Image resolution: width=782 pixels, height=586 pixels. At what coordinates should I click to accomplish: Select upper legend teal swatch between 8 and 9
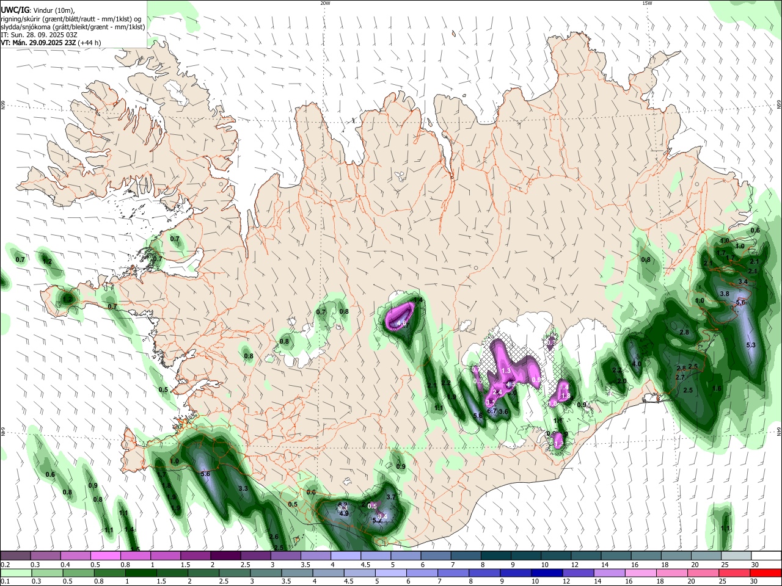[x=495, y=555]
